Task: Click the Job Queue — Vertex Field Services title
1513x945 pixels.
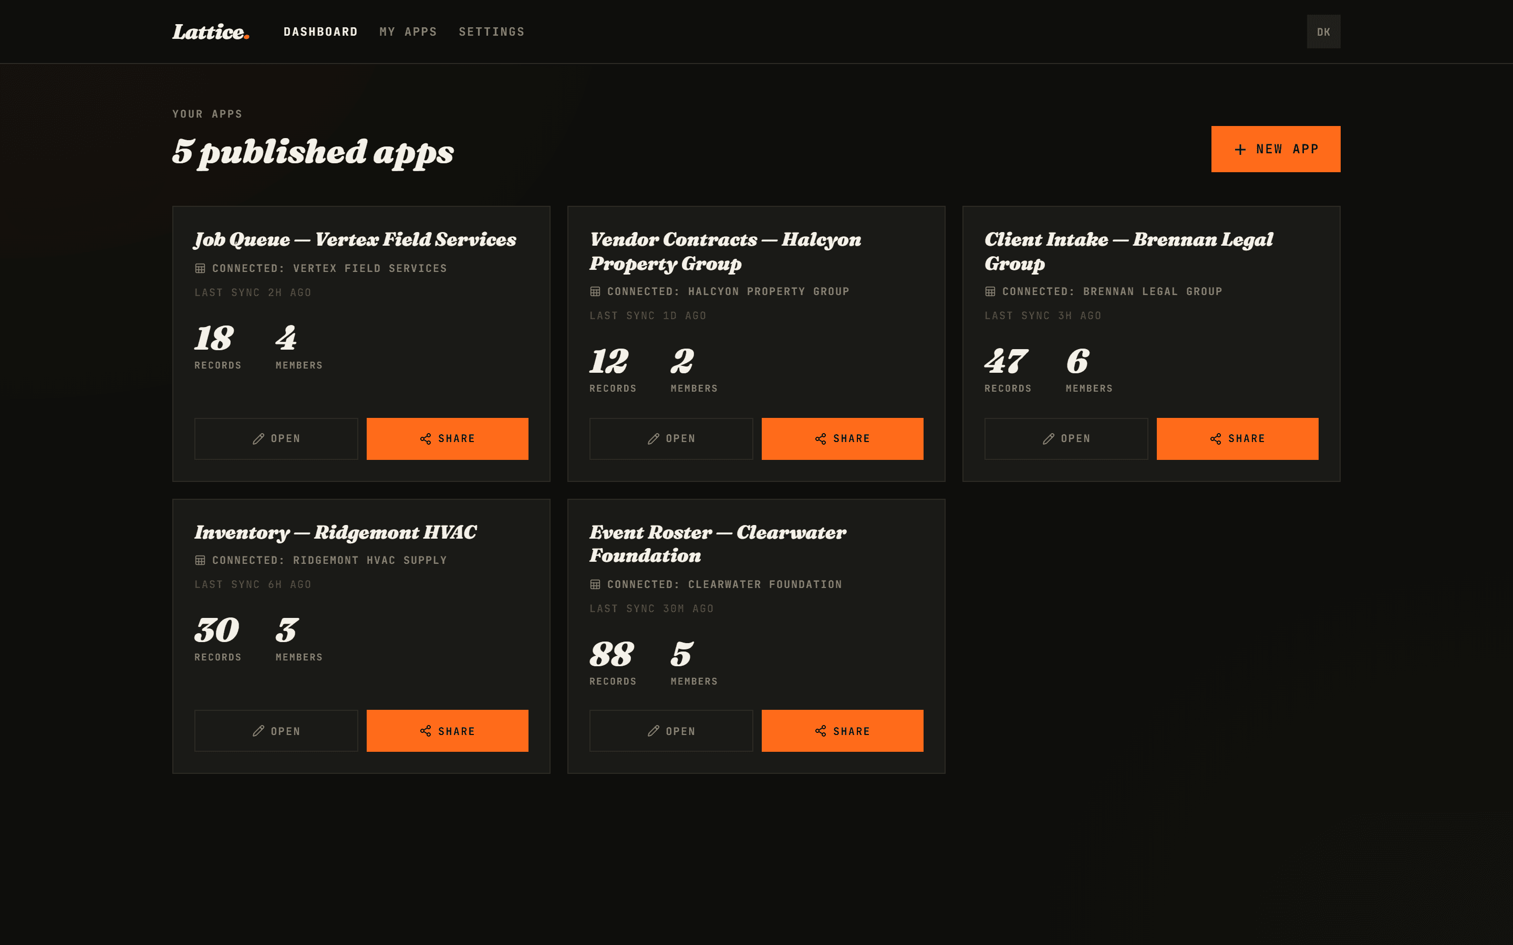Action: tap(355, 240)
